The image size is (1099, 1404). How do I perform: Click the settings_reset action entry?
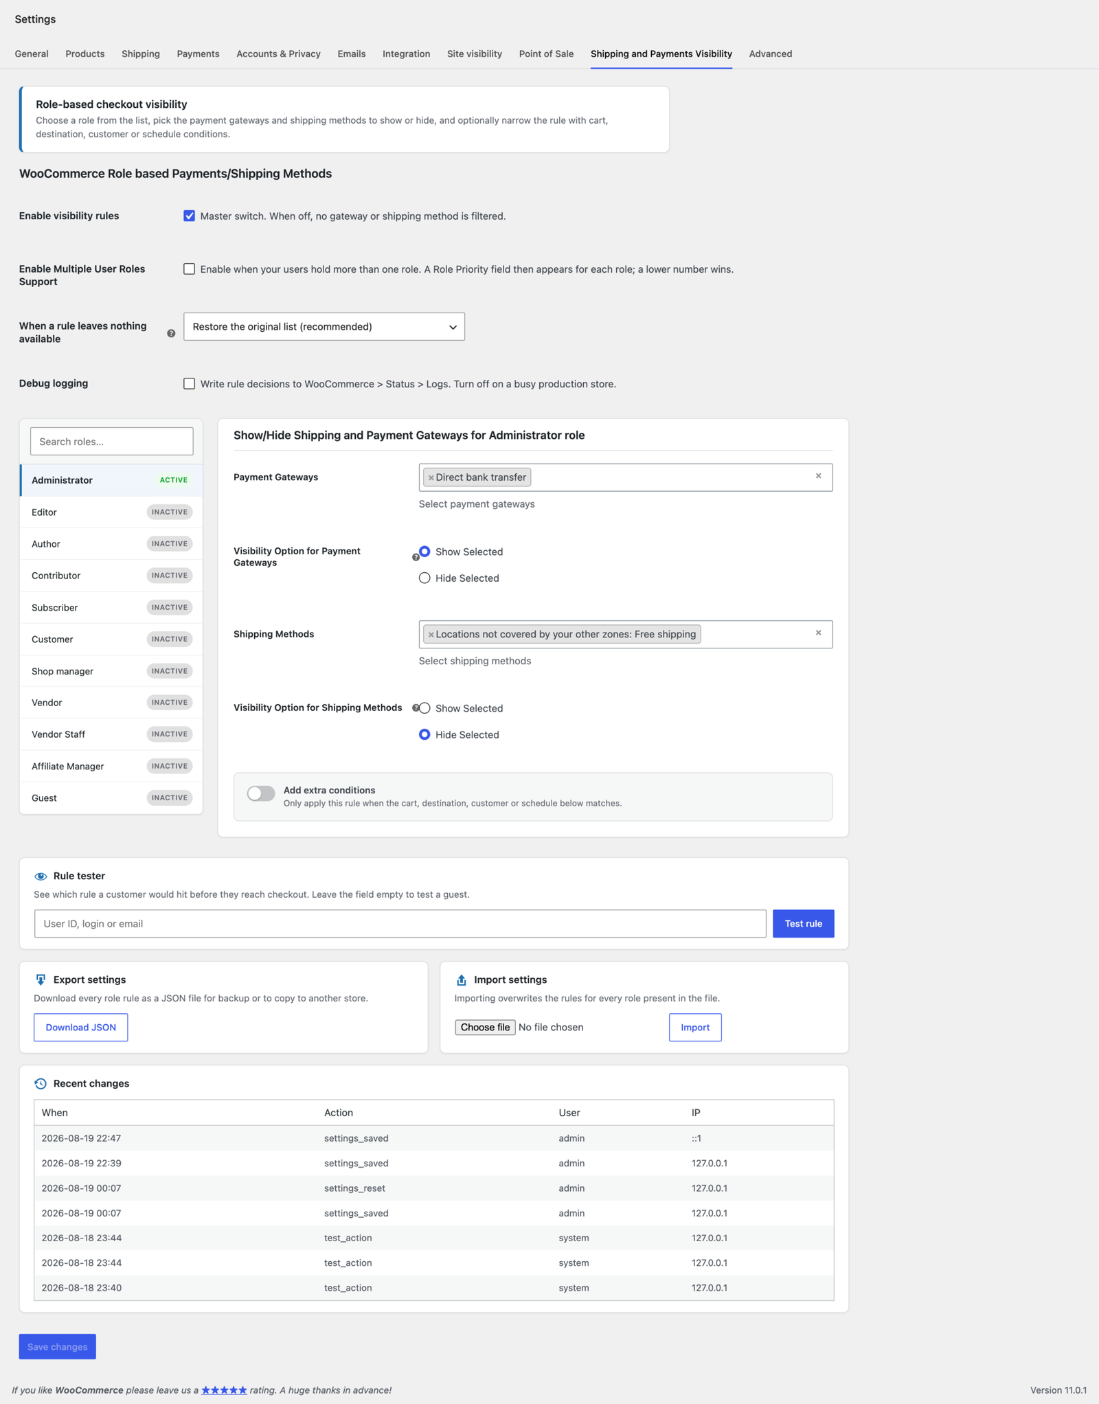point(354,1188)
